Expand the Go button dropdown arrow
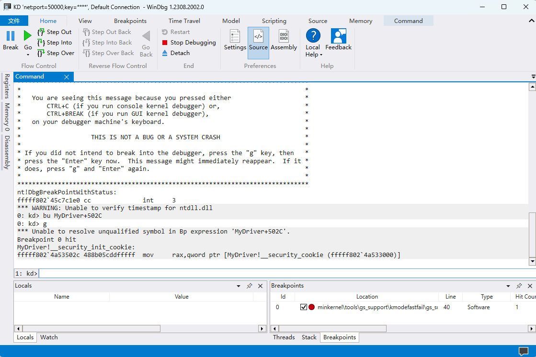Screen dimensions: 536x357 pyautogui.click(x=28, y=55)
